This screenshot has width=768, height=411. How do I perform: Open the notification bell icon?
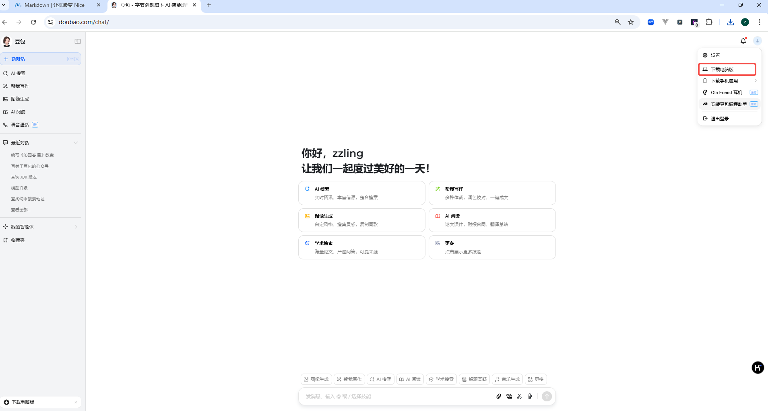point(743,41)
